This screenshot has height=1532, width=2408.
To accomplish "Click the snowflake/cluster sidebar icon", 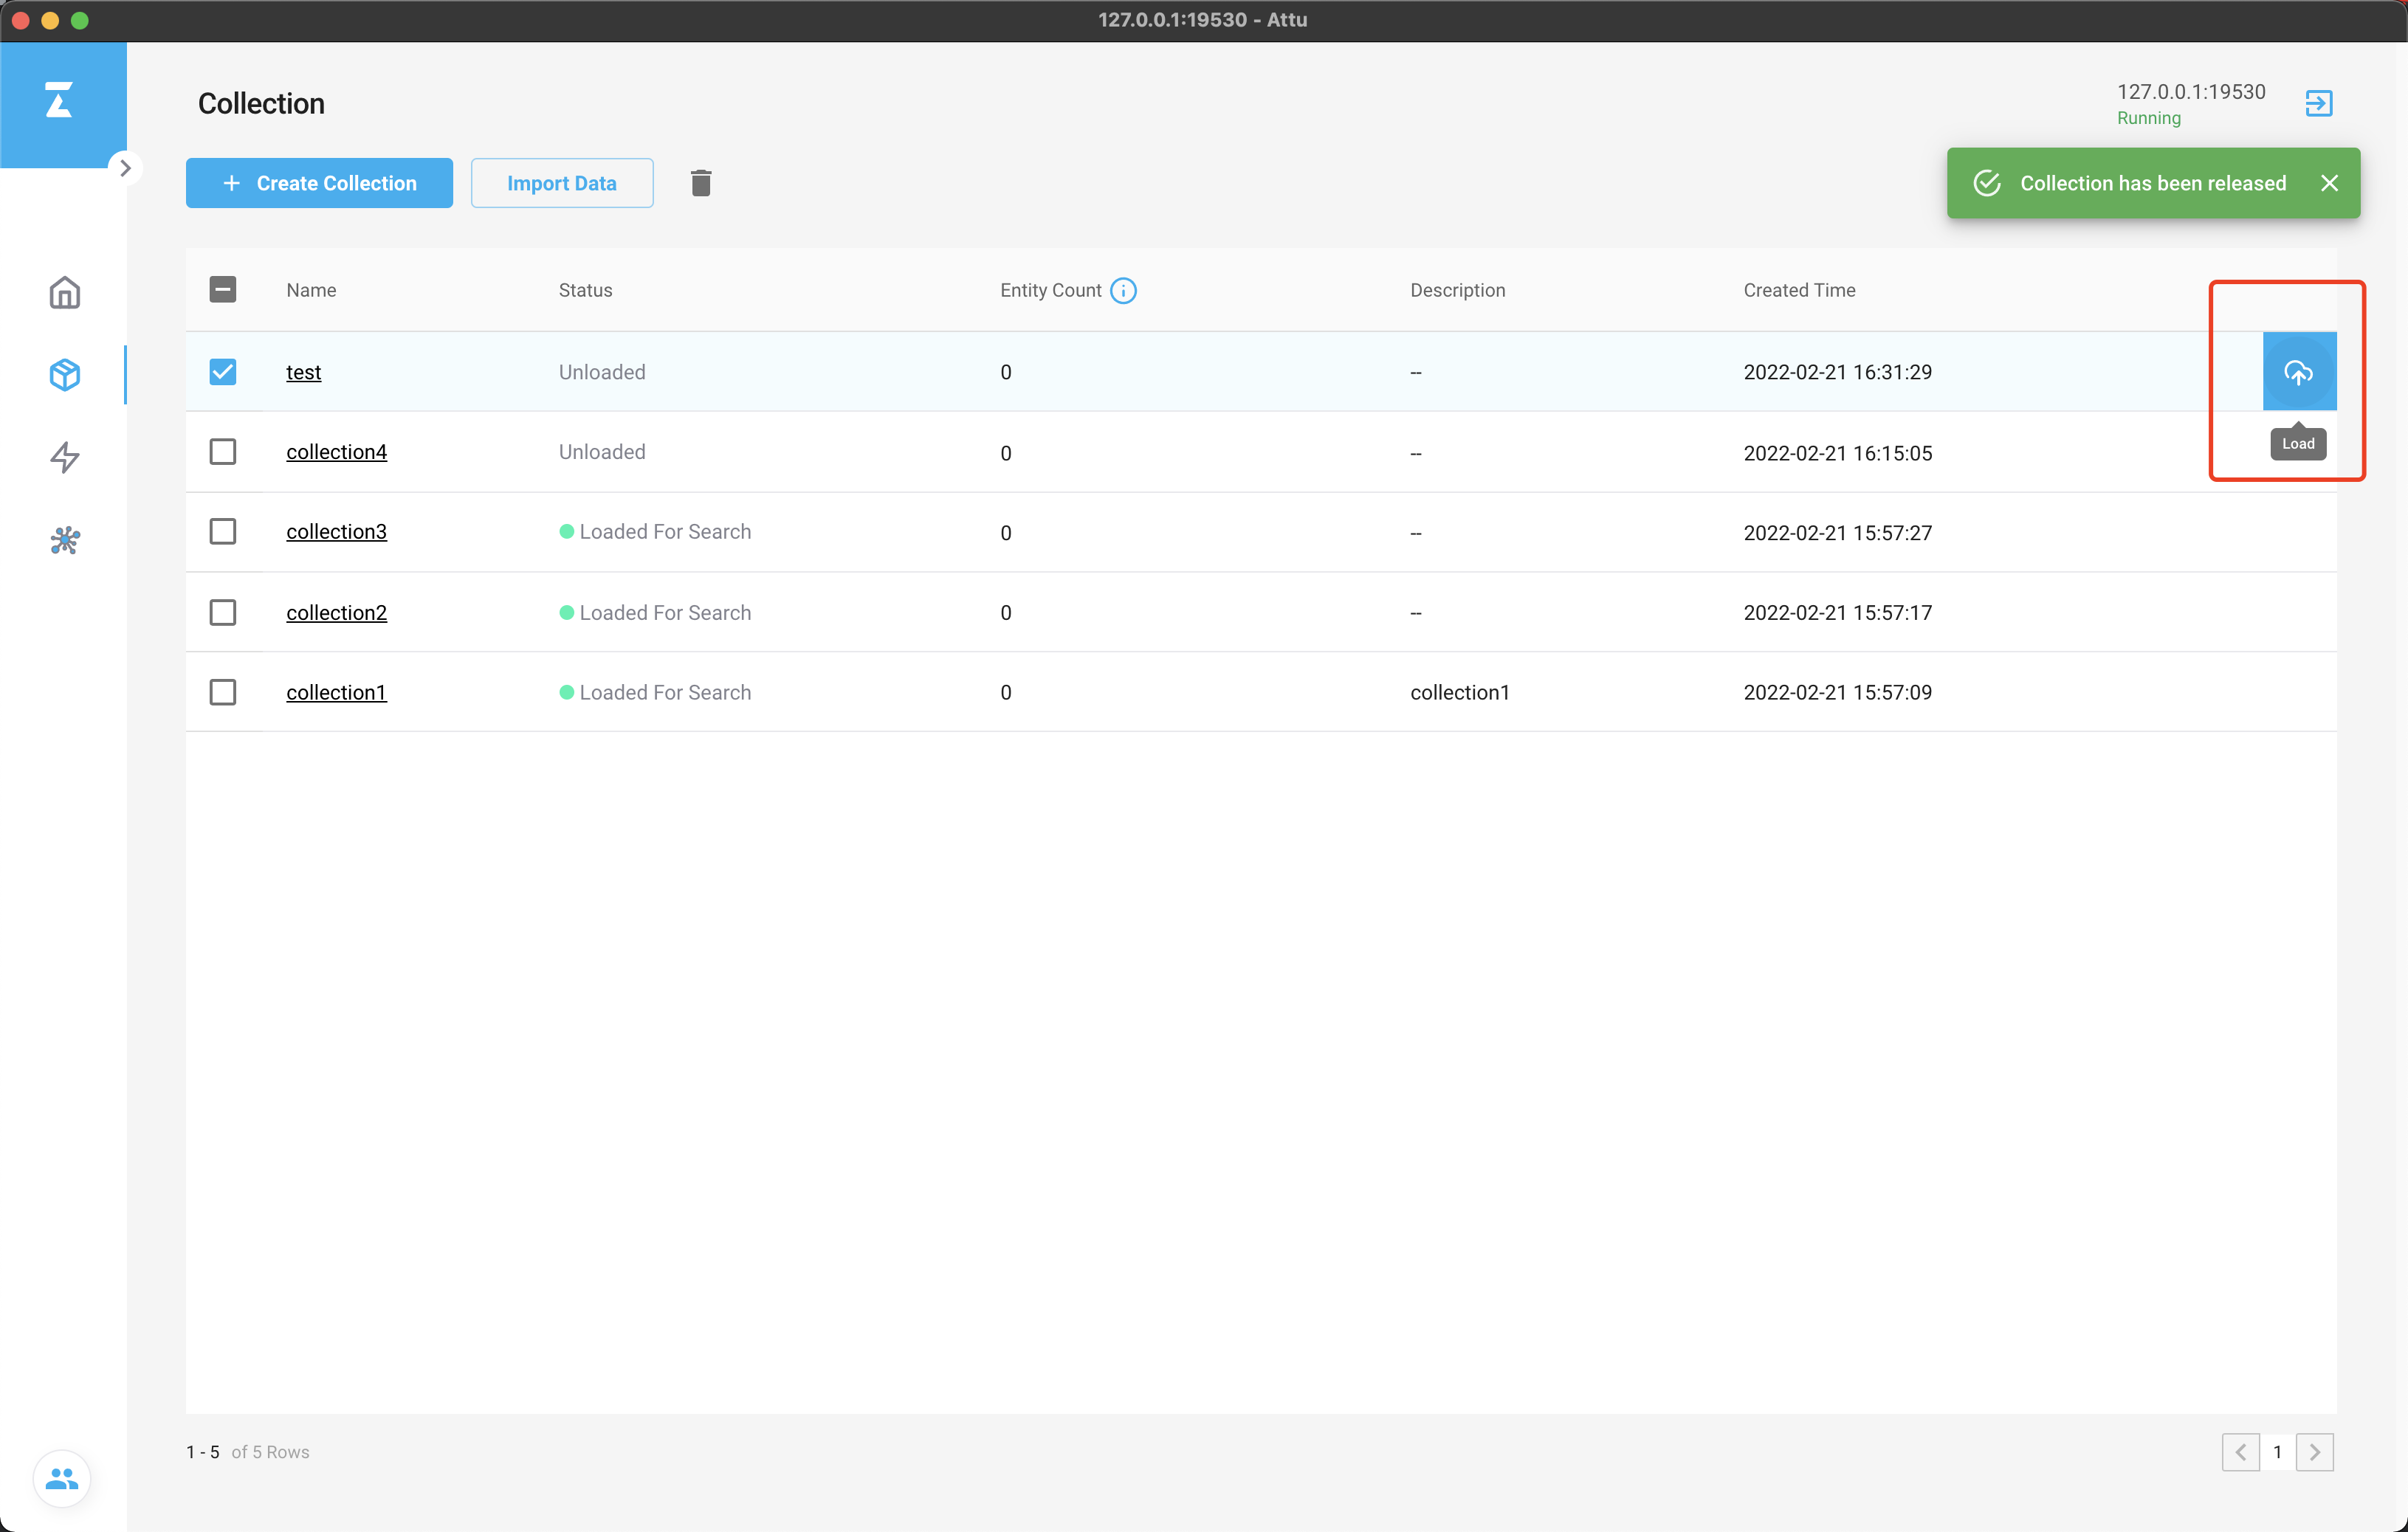I will click(x=65, y=540).
